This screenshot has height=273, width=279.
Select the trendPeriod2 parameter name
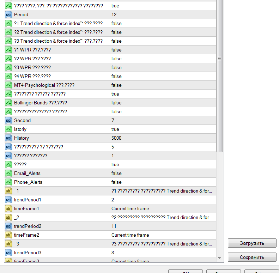tap(28, 226)
